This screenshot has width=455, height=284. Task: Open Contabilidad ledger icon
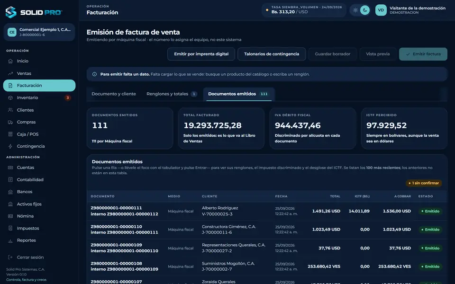10,180
